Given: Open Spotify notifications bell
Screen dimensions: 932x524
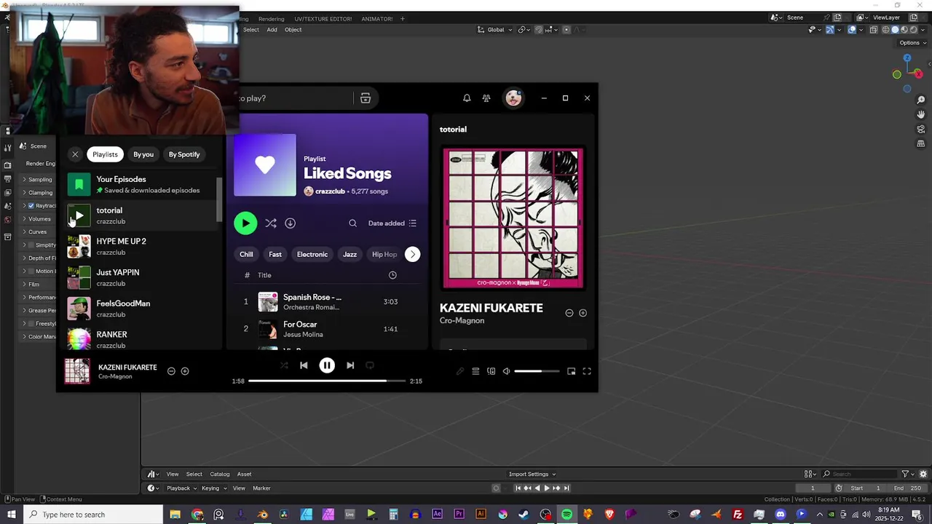Looking at the screenshot, I should tap(467, 98).
